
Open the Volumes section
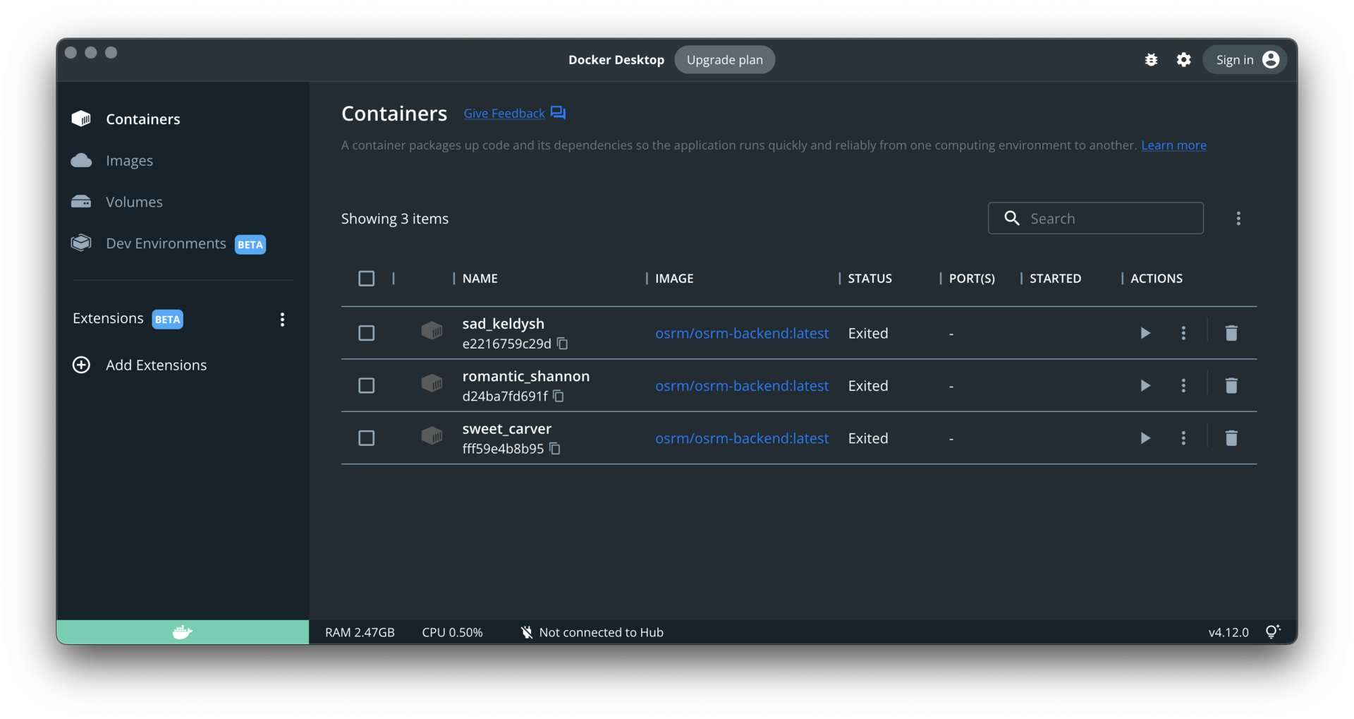(x=134, y=202)
